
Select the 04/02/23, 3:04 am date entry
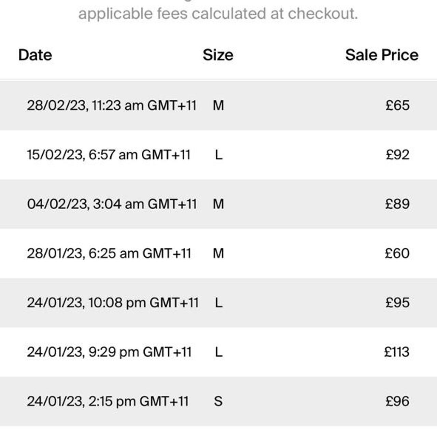112,204
